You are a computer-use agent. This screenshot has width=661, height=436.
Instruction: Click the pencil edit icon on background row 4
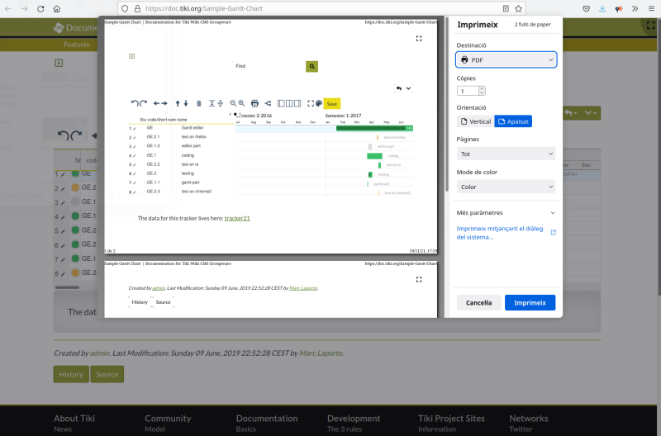(63, 217)
